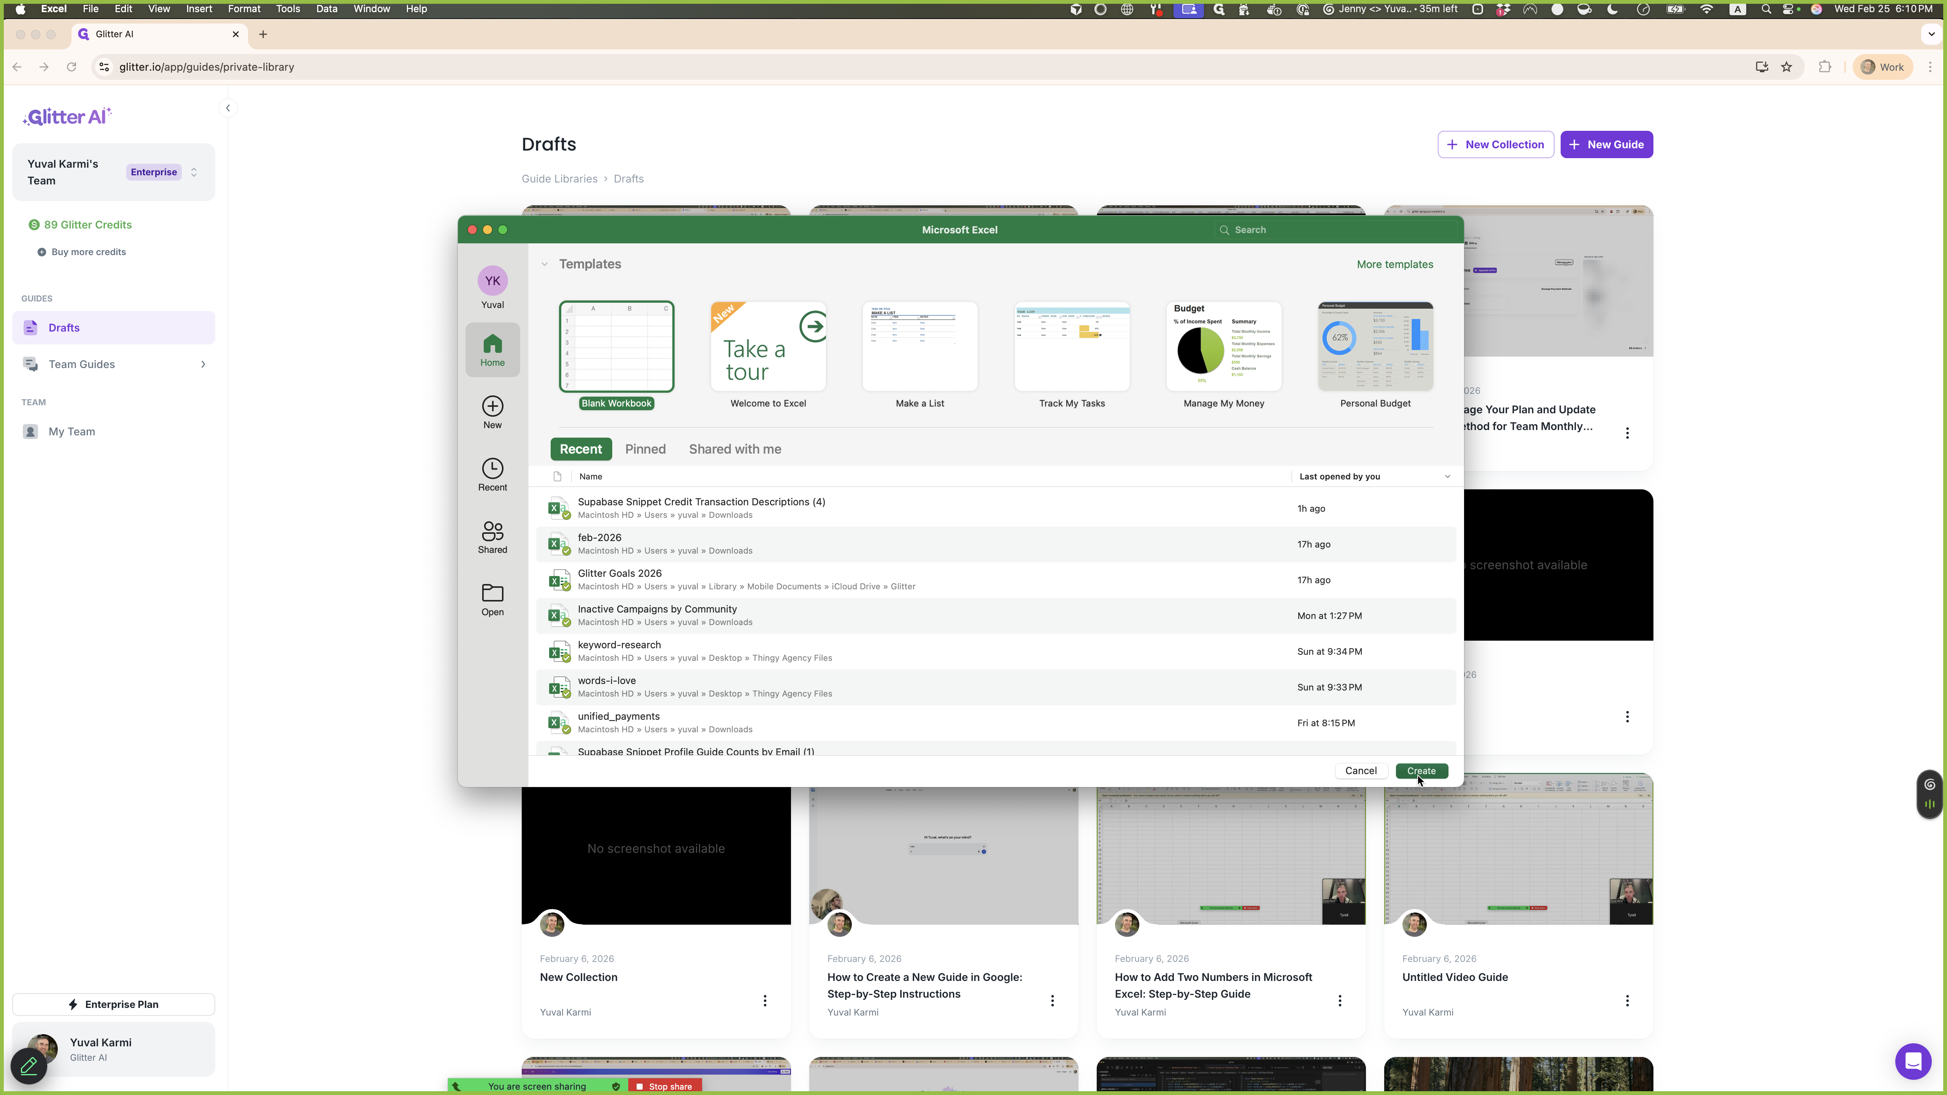Open the Insert menu in menu bar
Viewport: 1947px width, 1095px height.
click(x=199, y=9)
